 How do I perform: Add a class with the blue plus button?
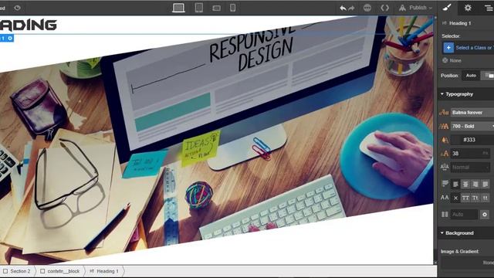pyautogui.click(x=448, y=48)
